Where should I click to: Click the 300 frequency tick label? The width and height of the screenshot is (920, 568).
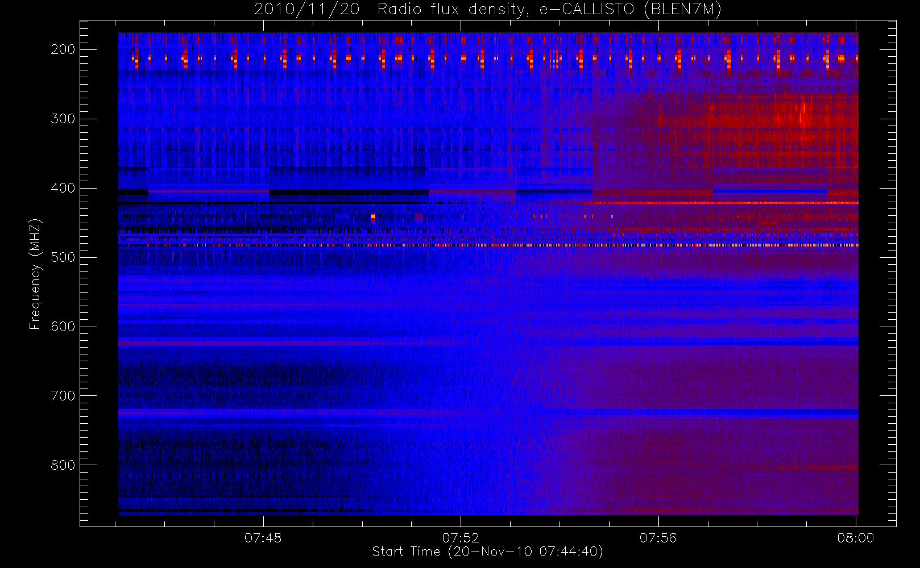pos(63,119)
